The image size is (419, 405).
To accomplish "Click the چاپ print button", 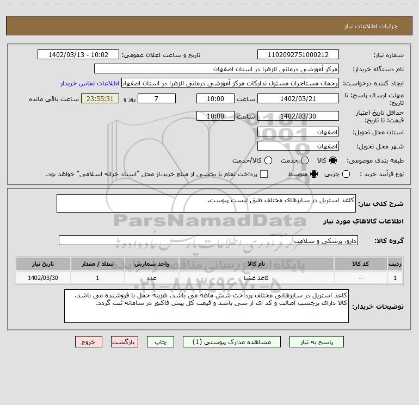I will click(x=161, y=342).
